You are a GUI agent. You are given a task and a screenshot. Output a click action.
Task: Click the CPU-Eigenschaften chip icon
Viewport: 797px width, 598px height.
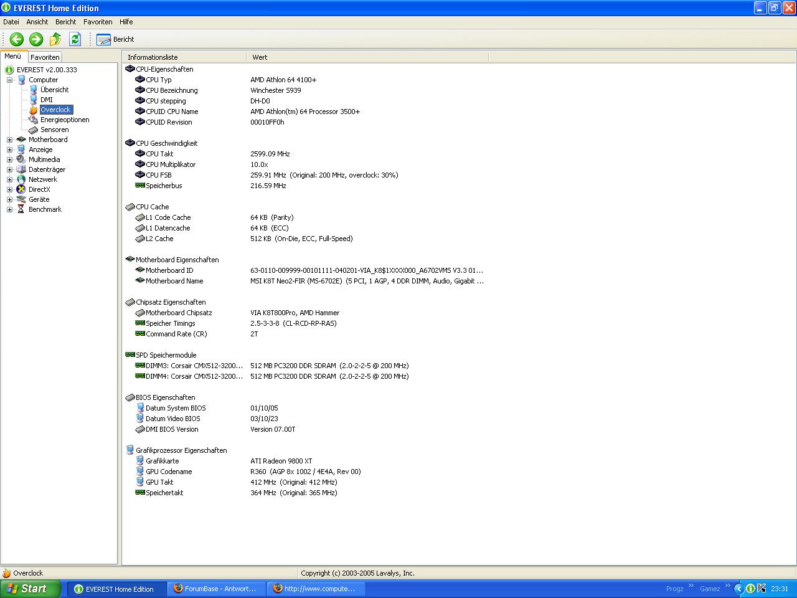(x=130, y=69)
